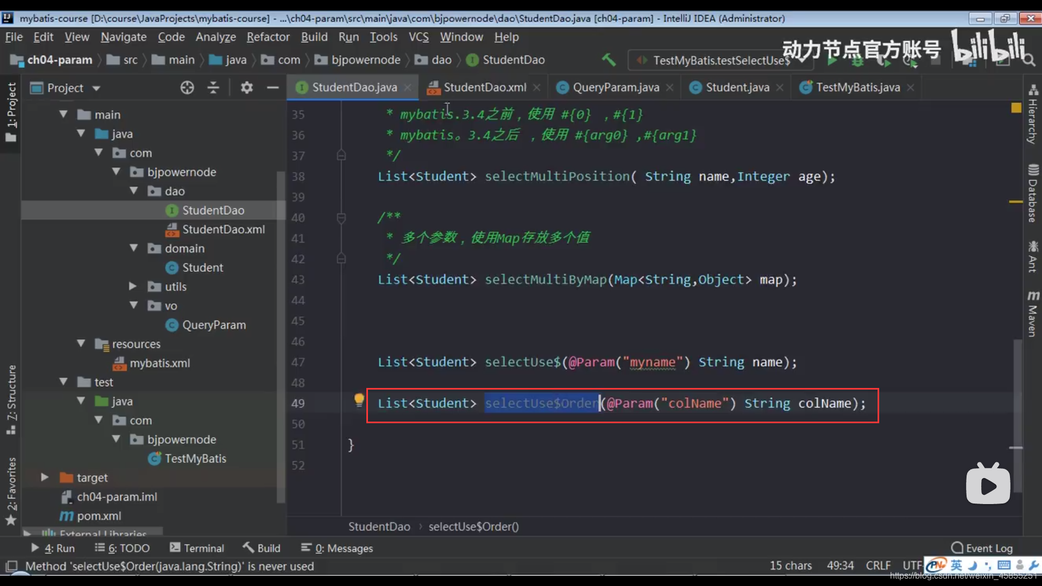Open the Analyze menu
The height and width of the screenshot is (586, 1042).
pos(215,37)
